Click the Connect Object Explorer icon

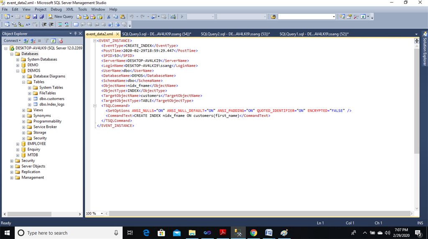26,41
